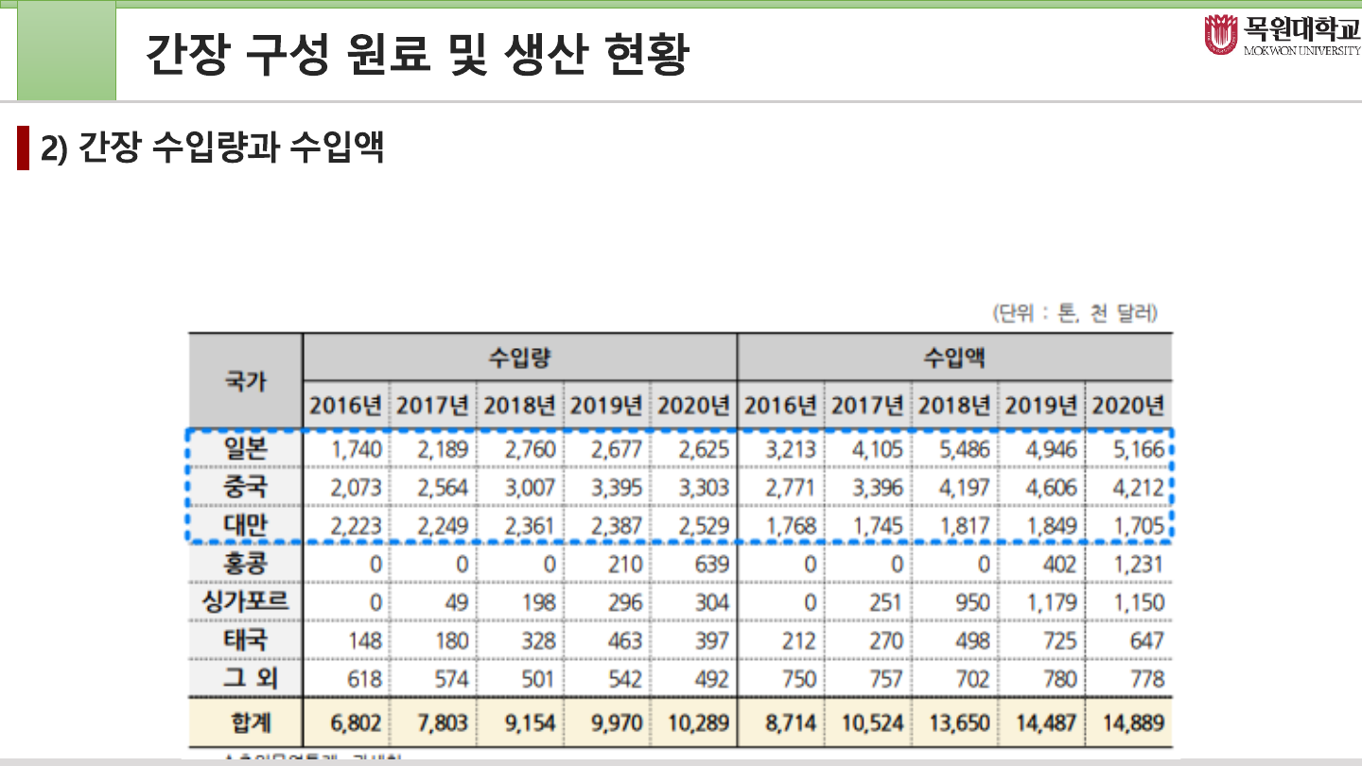Select the "일본" row label
Viewport: 1362px width, 766px height.
pyautogui.click(x=245, y=449)
